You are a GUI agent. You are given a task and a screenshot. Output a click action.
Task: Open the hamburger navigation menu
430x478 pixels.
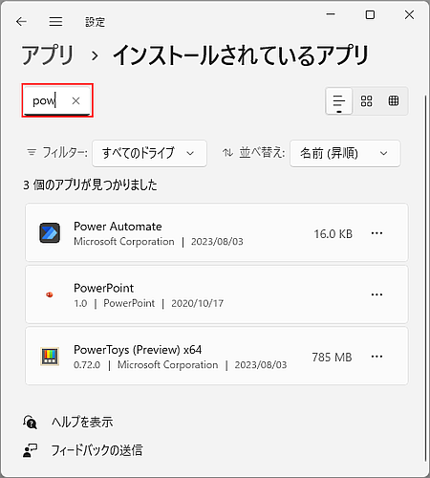coord(55,22)
